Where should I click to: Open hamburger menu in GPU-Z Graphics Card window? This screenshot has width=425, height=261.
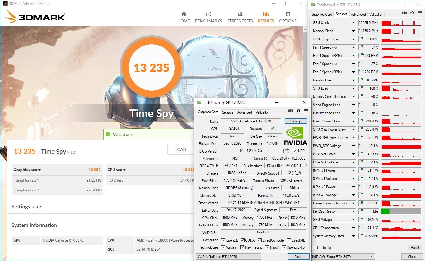coord(306,111)
